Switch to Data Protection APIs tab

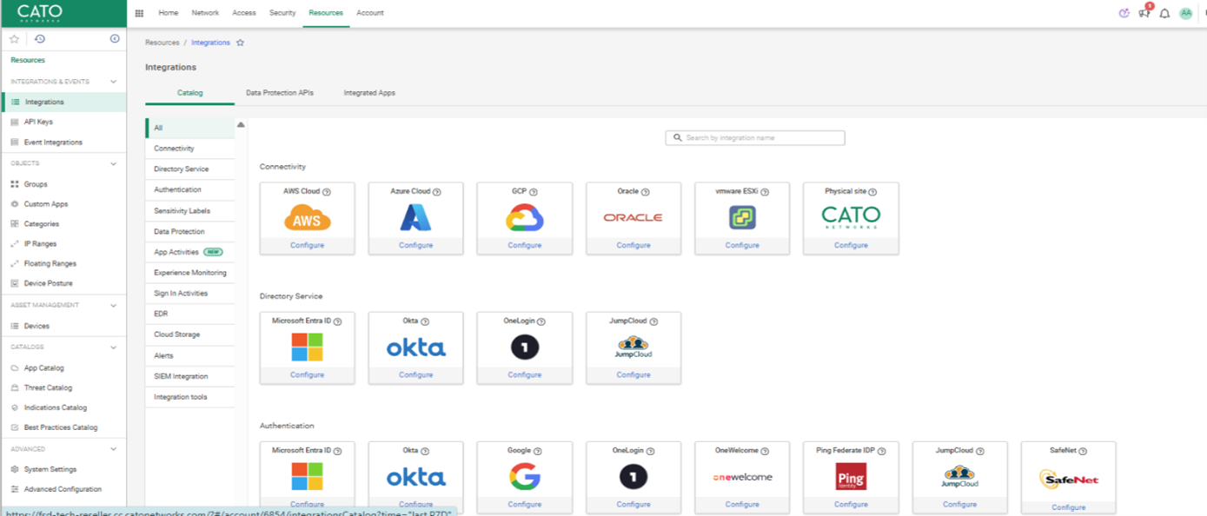pos(280,92)
